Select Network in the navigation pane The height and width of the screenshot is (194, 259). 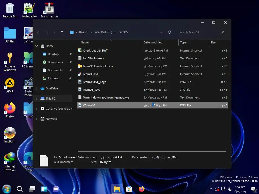[x=51, y=119]
